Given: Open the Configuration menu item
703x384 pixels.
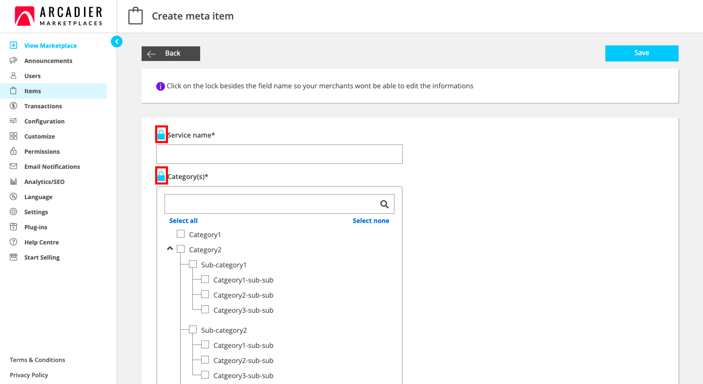Looking at the screenshot, I should coord(44,121).
